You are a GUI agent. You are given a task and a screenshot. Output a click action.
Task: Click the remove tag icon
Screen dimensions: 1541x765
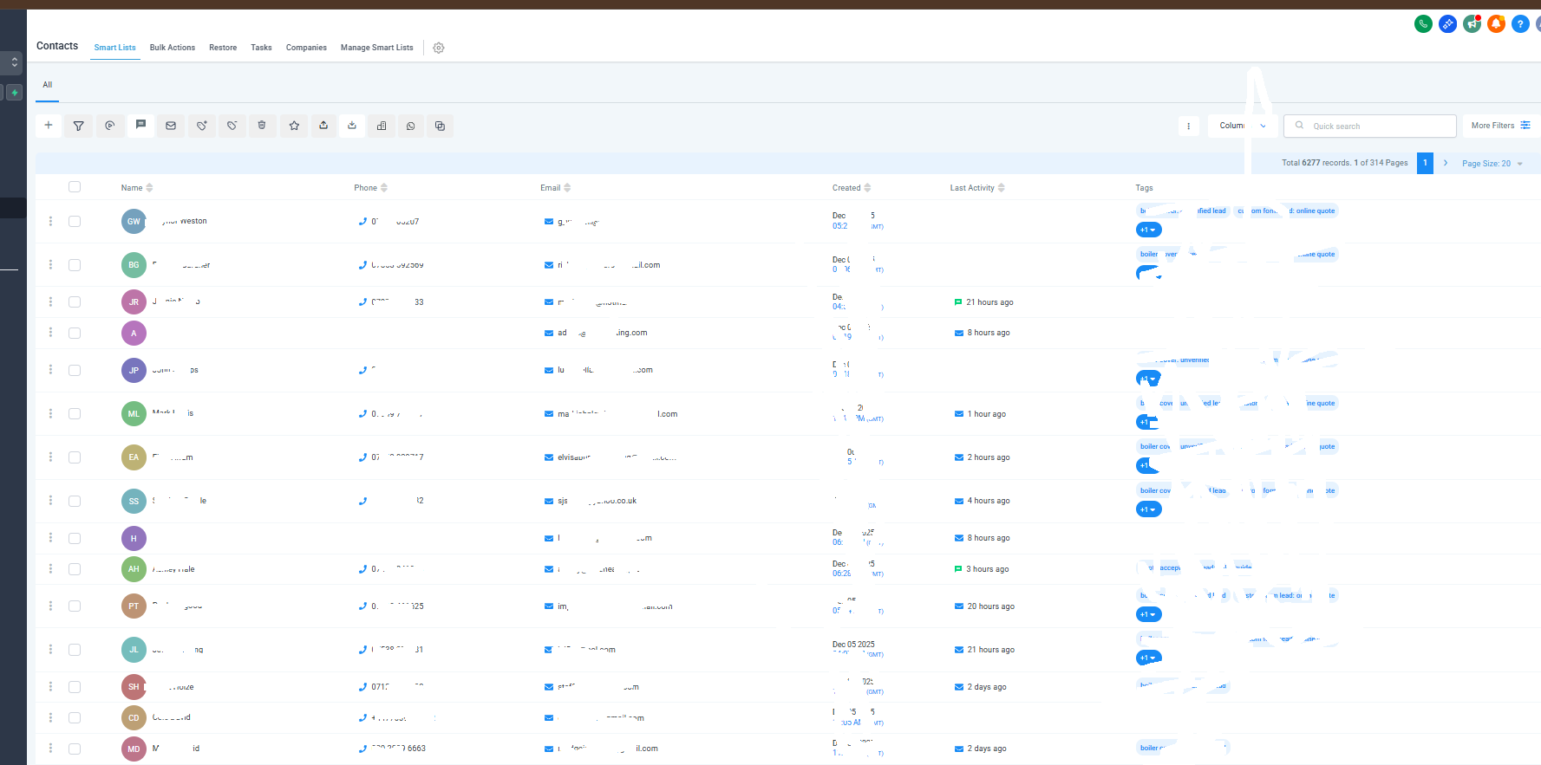pyautogui.click(x=232, y=126)
